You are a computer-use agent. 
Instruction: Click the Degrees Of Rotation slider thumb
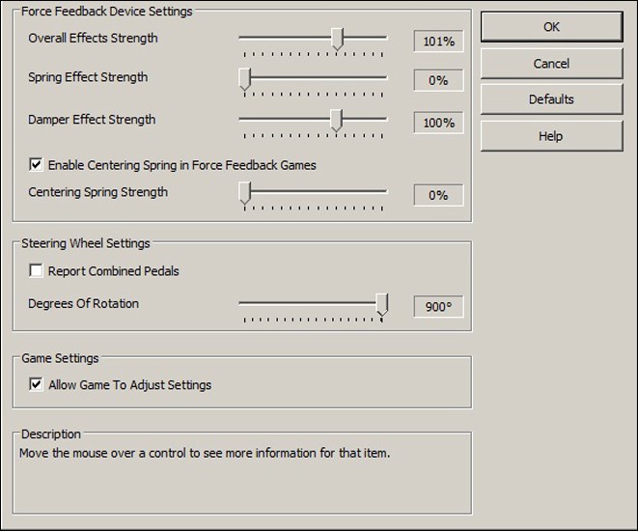point(381,305)
